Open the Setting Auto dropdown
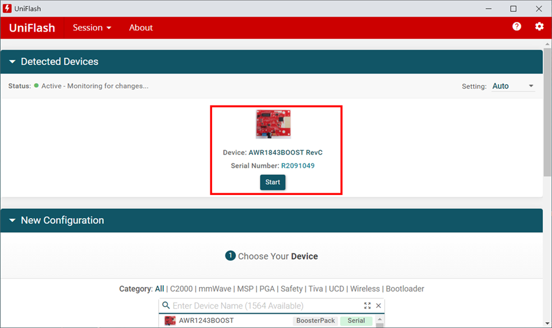This screenshot has height=328, width=552. coord(513,86)
